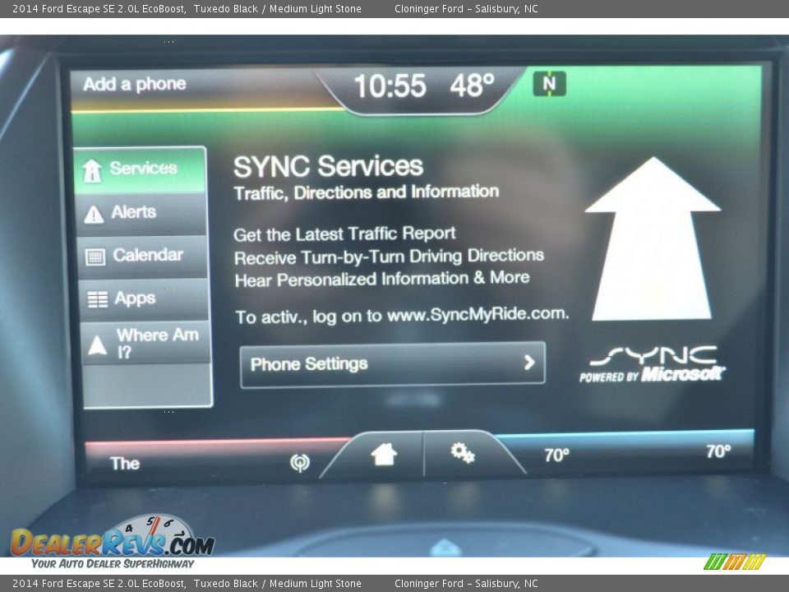Tap the 10:55 clock display
Image resolution: width=789 pixels, height=592 pixels.
click(x=390, y=86)
